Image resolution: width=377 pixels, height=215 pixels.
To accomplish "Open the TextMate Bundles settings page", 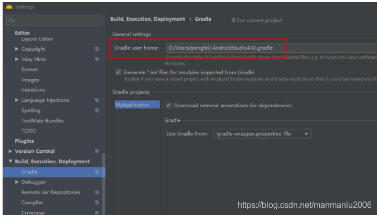I will coord(43,121).
